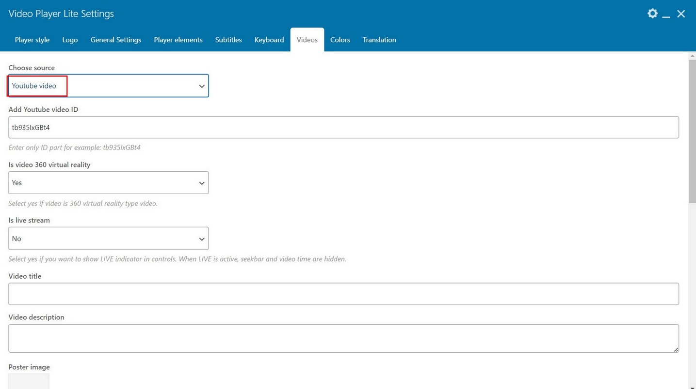Viewport: 696px width, 389px height.
Task: Open the Subtitles tab
Action: [x=228, y=40]
